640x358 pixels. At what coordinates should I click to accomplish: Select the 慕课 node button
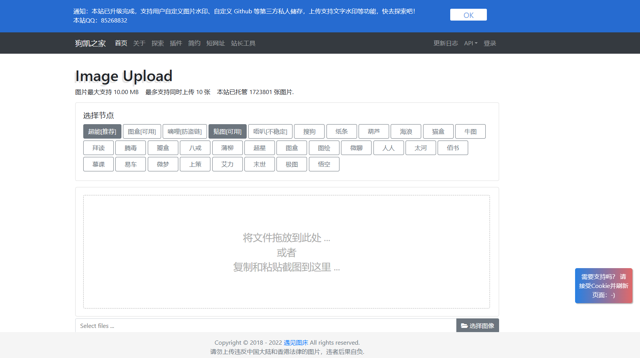click(x=99, y=164)
